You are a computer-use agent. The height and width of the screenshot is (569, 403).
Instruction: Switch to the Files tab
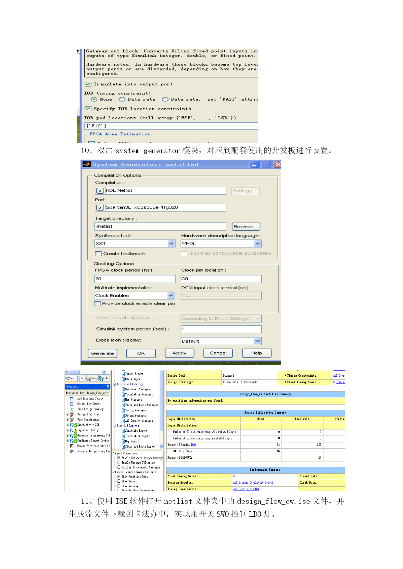tap(81, 378)
